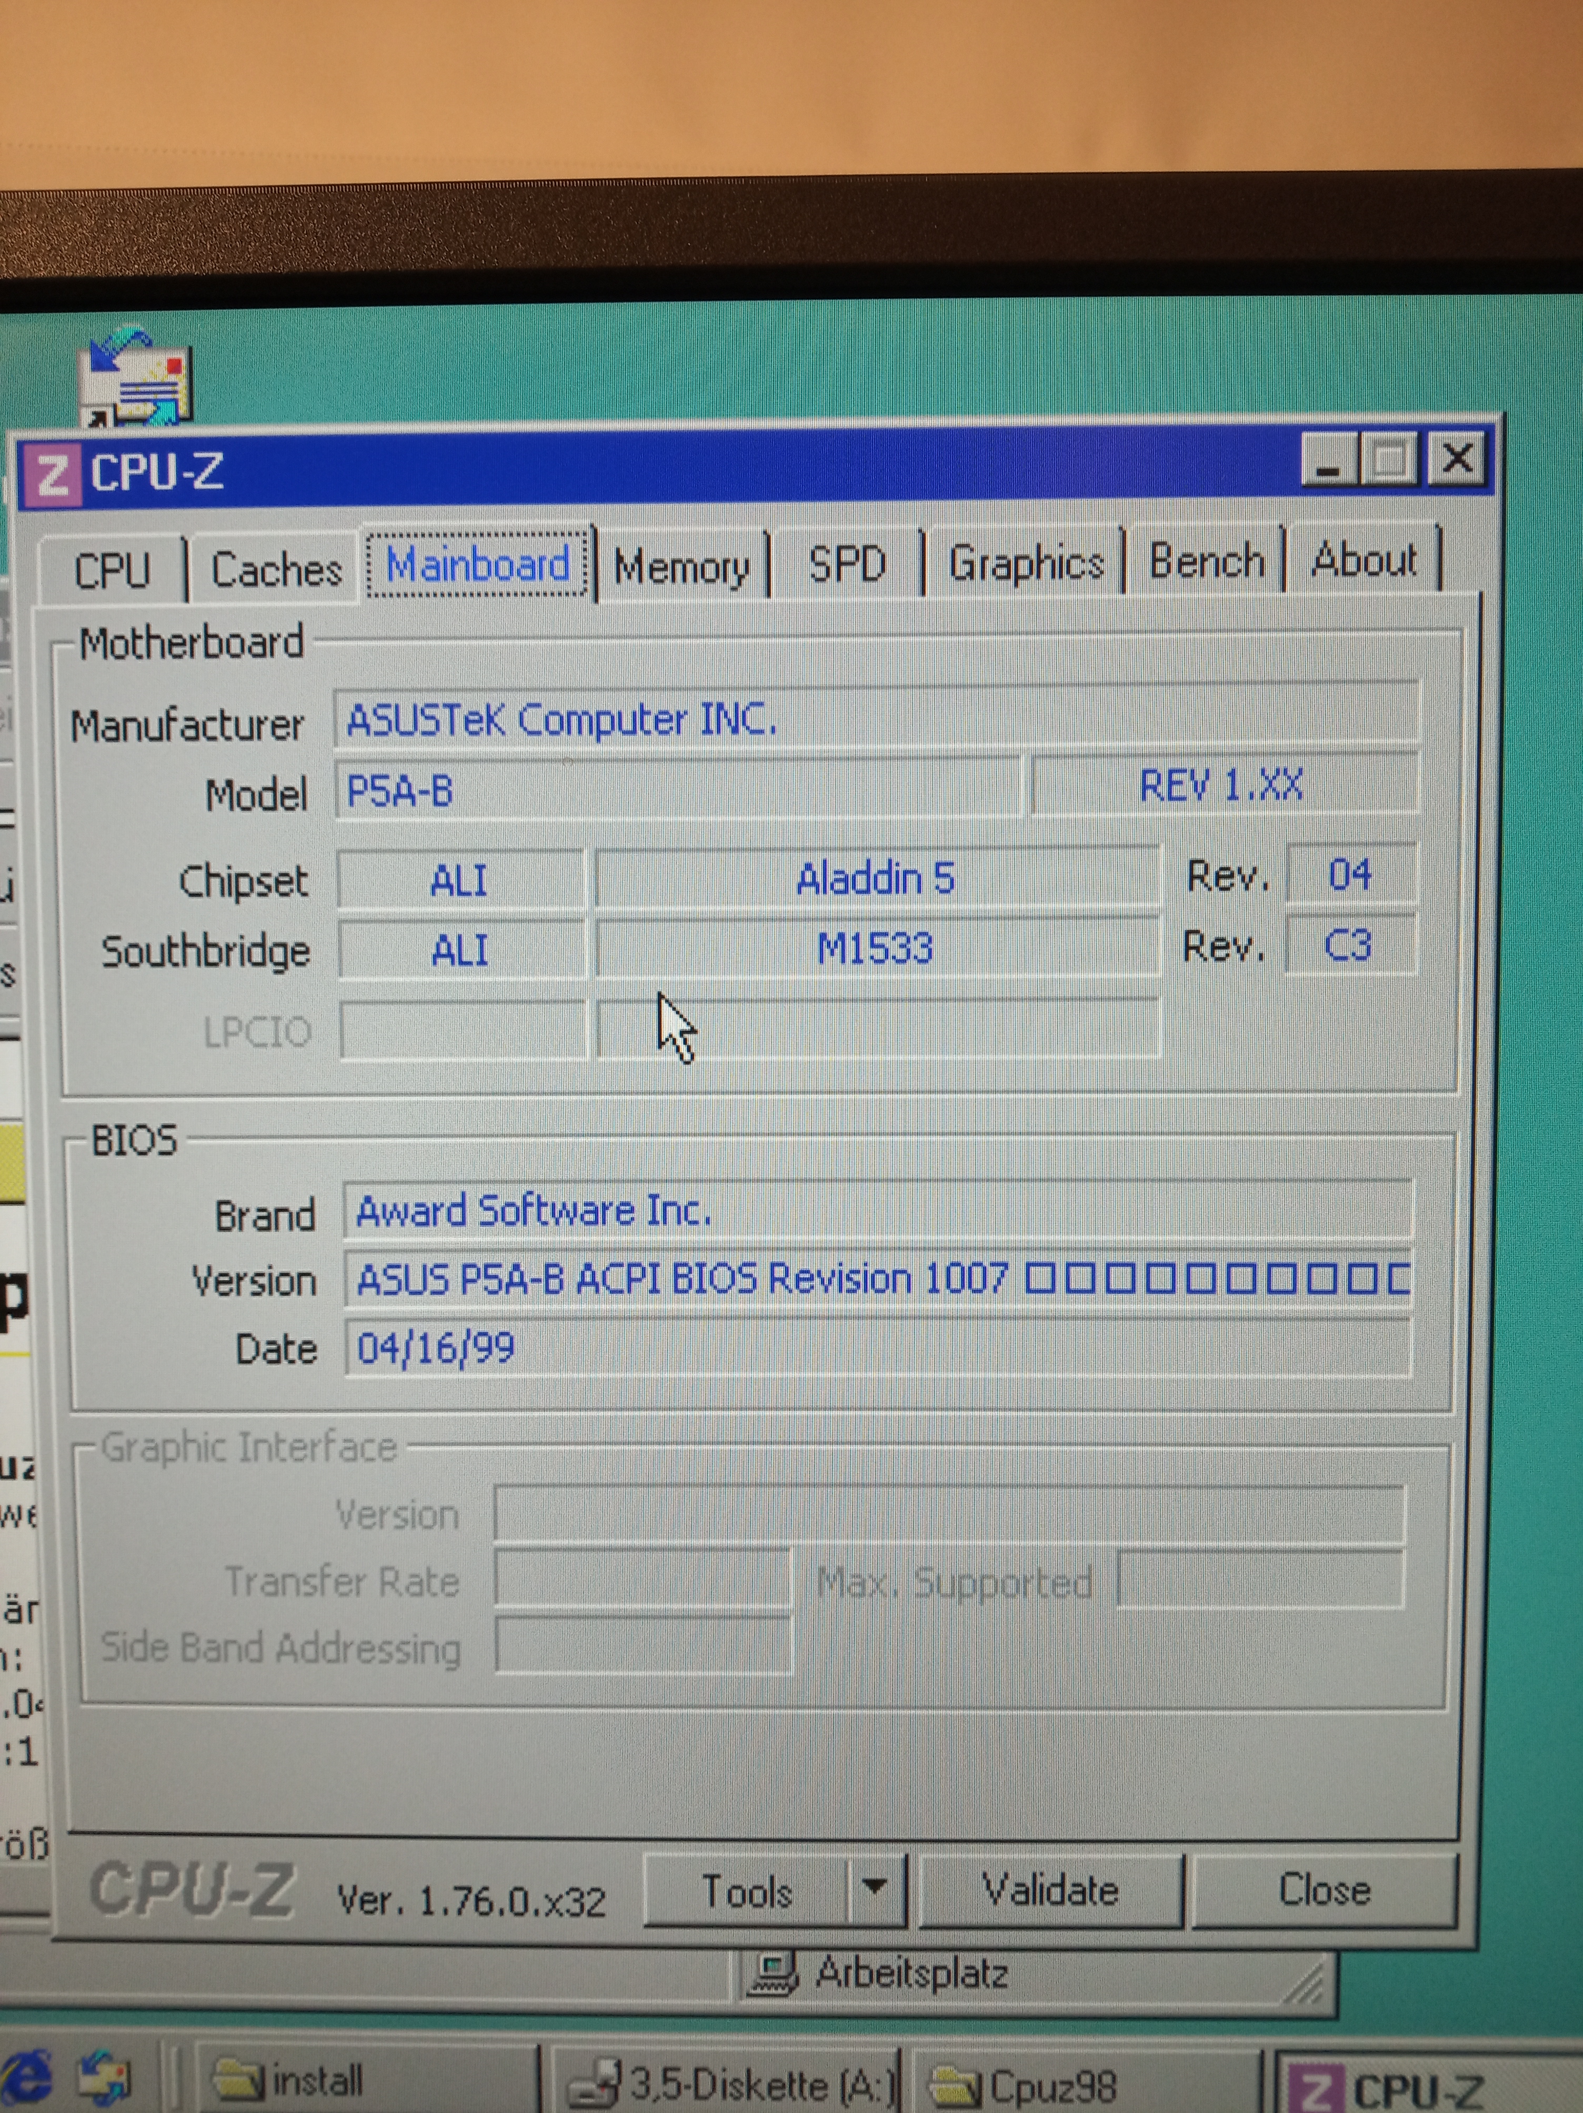
Task: Click the sync icon in quick launch
Action: click(x=105, y=2079)
